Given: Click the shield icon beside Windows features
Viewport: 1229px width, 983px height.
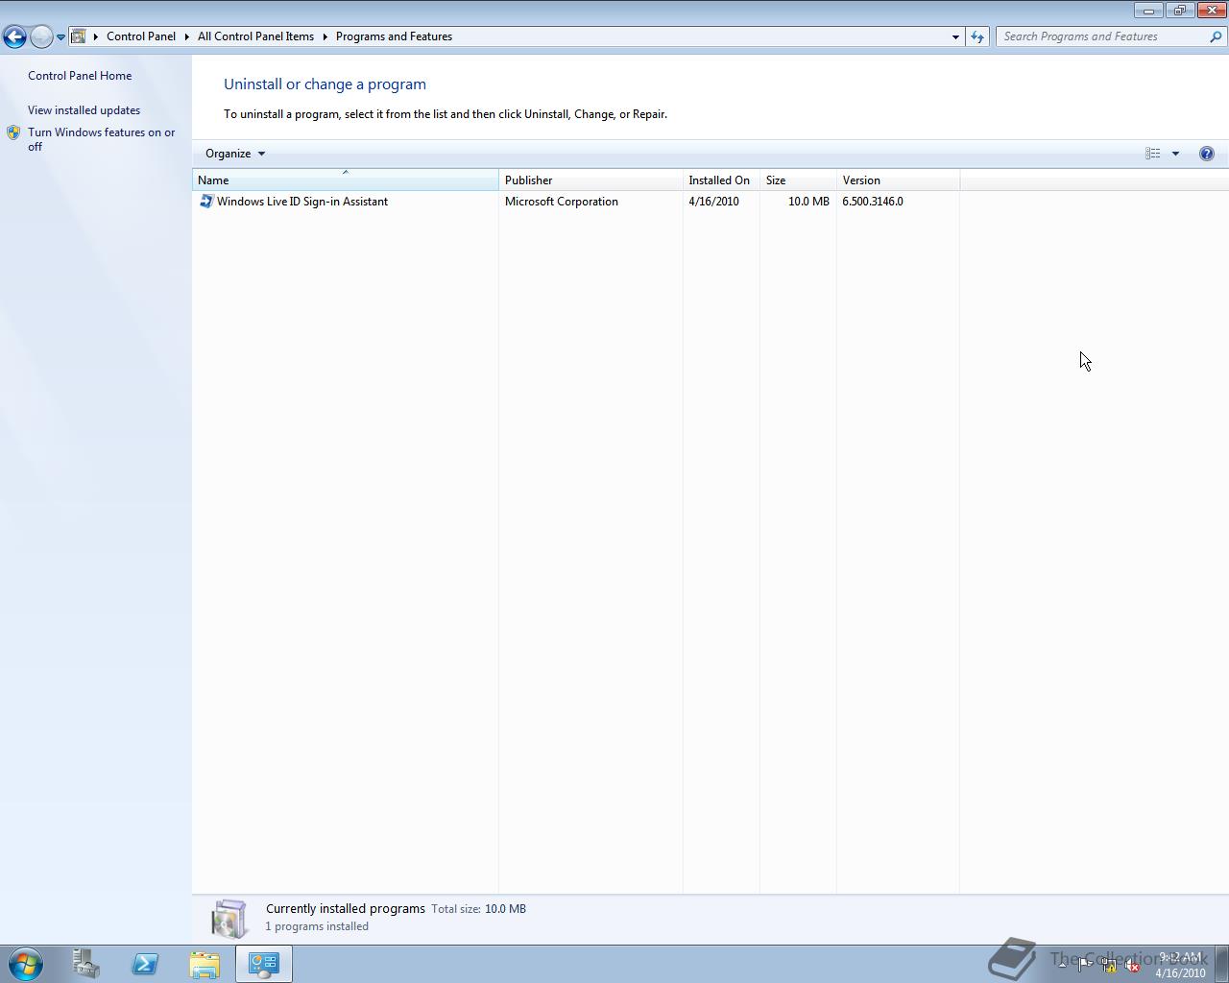Looking at the screenshot, I should tap(13, 132).
